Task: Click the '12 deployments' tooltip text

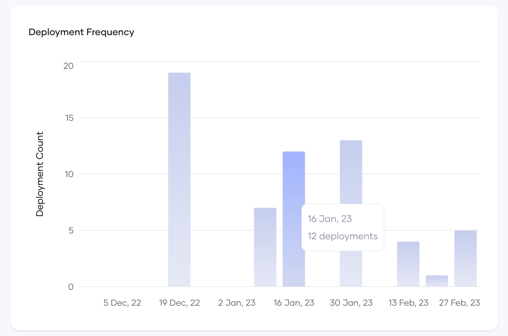Action: pos(342,236)
